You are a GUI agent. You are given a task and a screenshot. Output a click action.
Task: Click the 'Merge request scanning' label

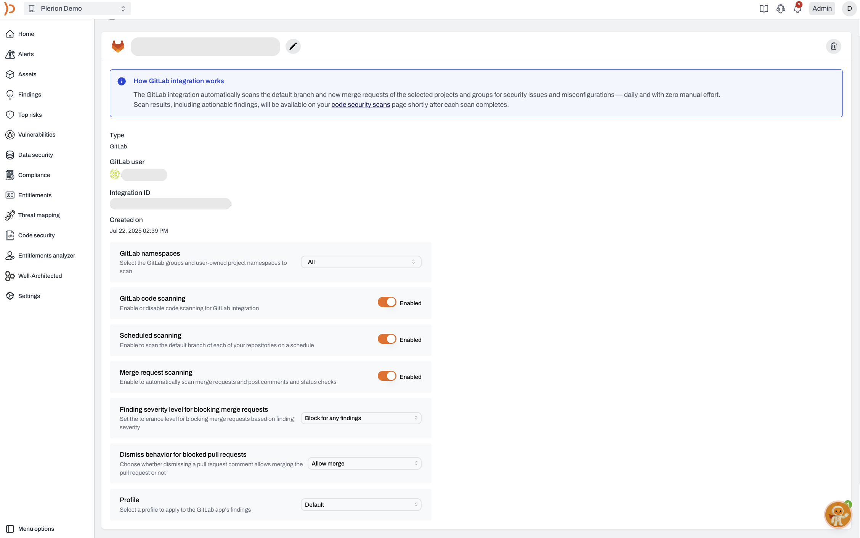(x=156, y=372)
